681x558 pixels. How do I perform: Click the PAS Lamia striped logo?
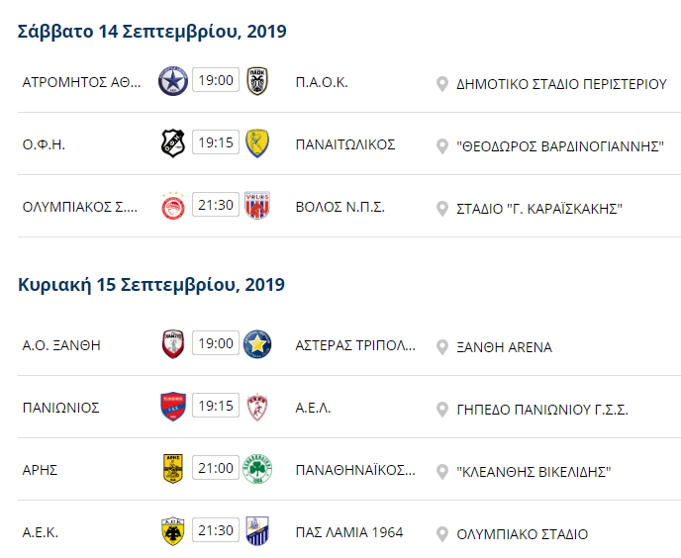click(257, 531)
